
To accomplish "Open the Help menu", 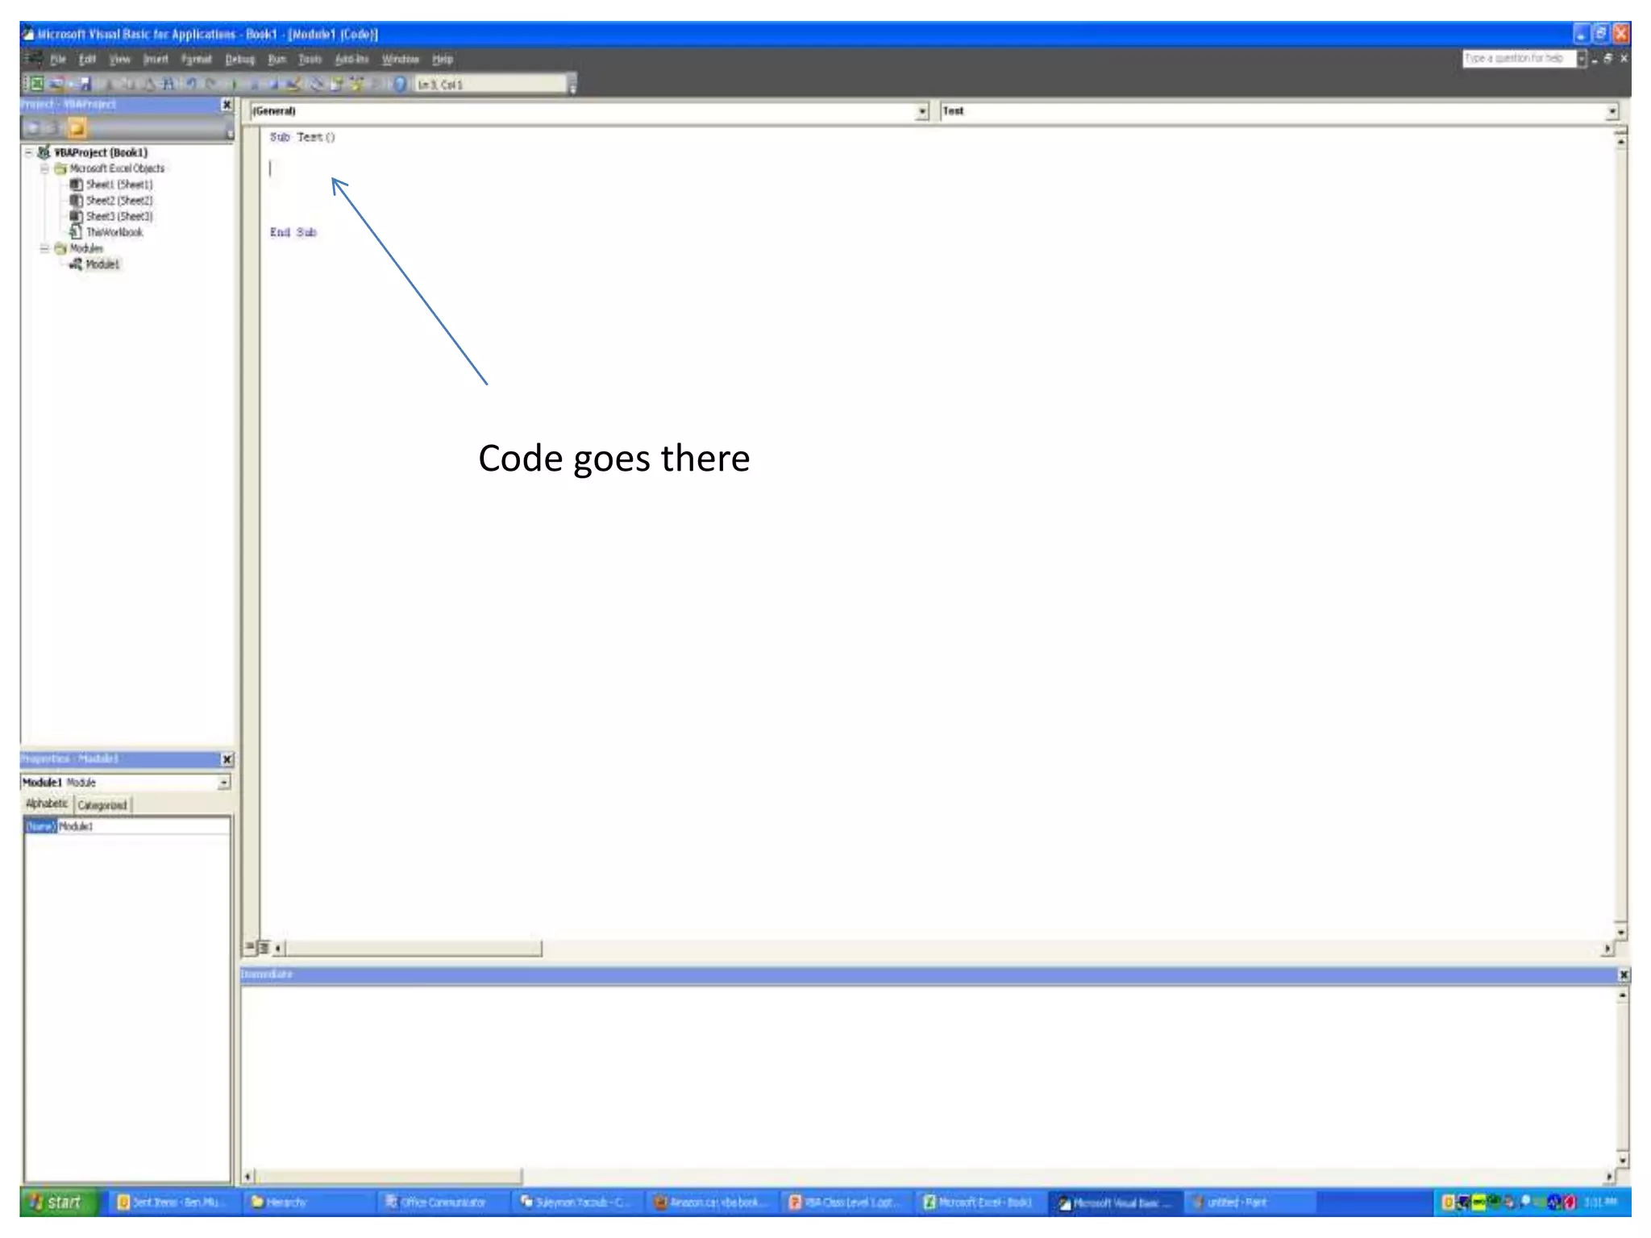I will pos(443,59).
